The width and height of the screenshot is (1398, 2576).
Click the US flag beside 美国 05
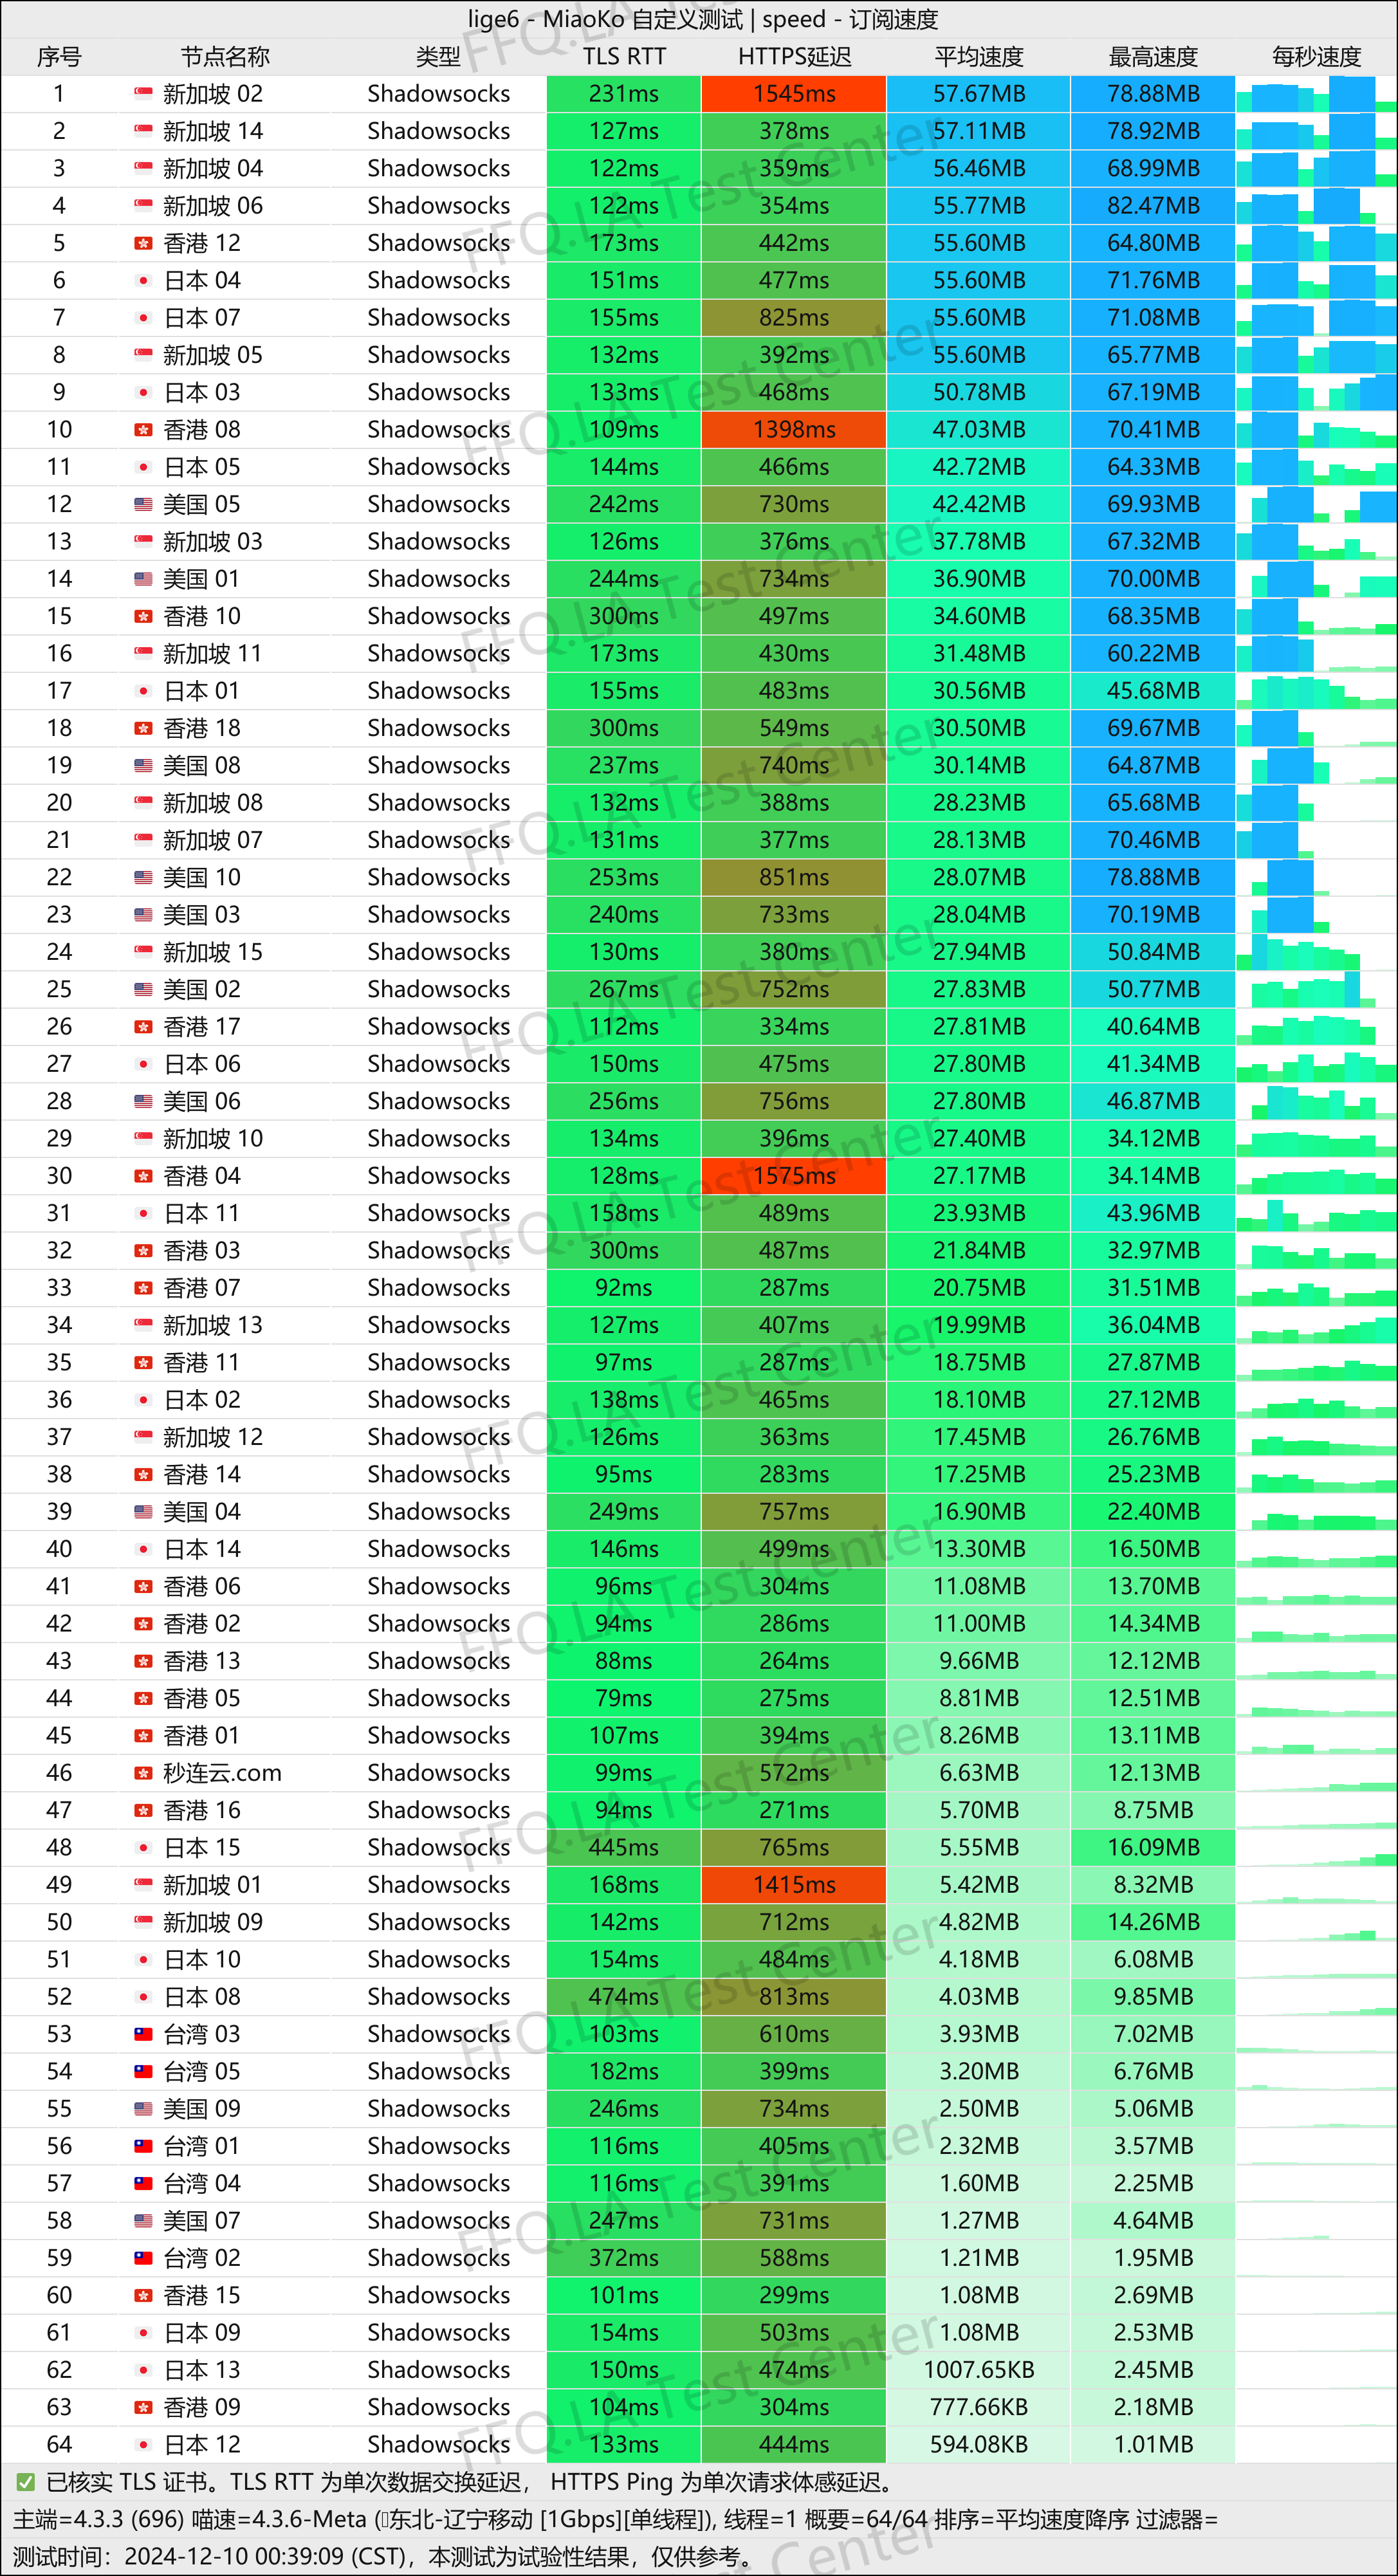coord(143,505)
